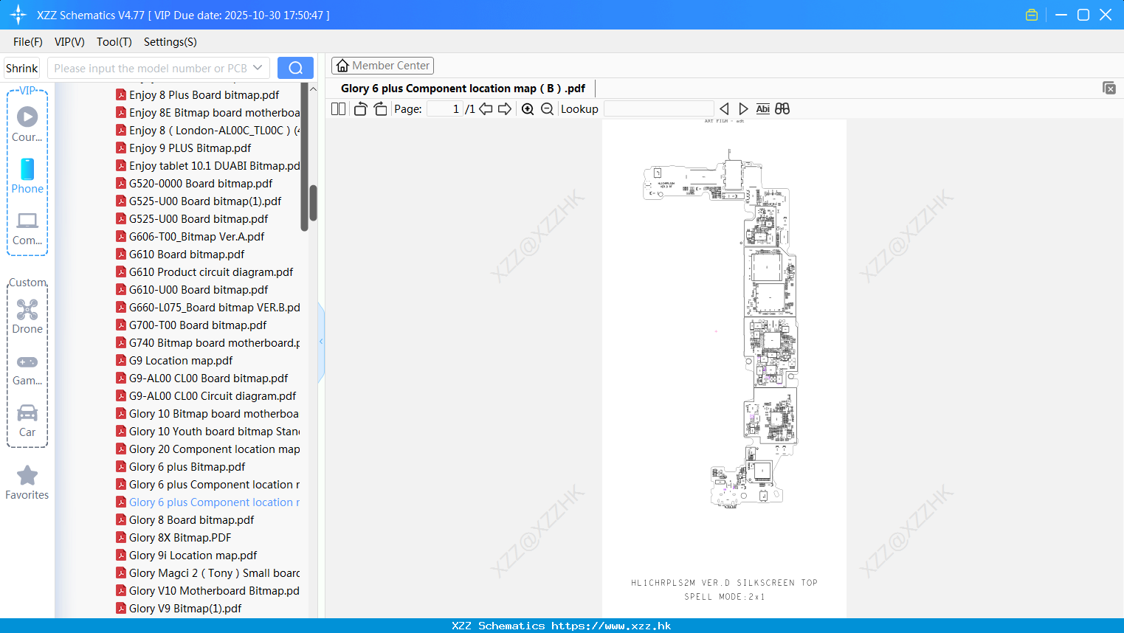This screenshot has height=633, width=1124.
Task: Zoom out of the PDF
Action: click(x=547, y=108)
